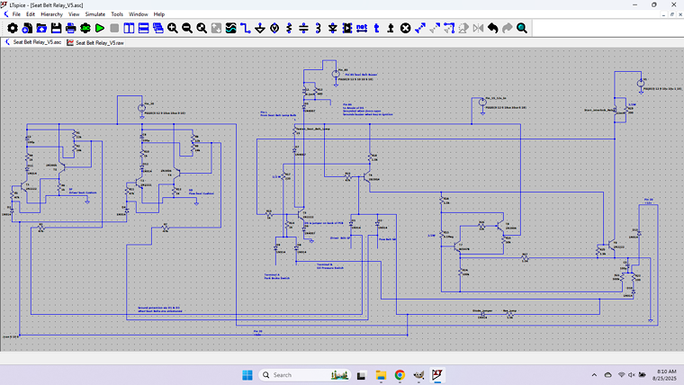The height and width of the screenshot is (385, 684).
Task: Save the schematic with the disk icon
Action: pos(56,29)
